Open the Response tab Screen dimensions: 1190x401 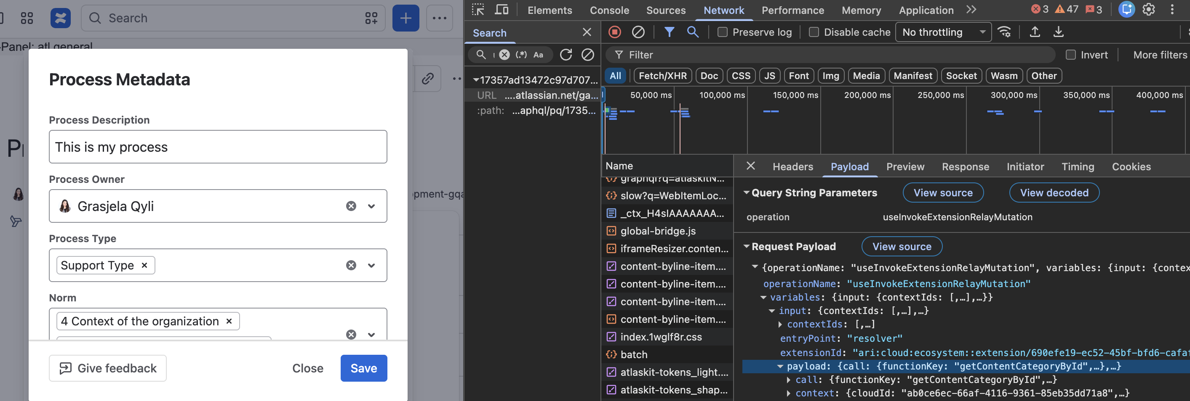(965, 166)
